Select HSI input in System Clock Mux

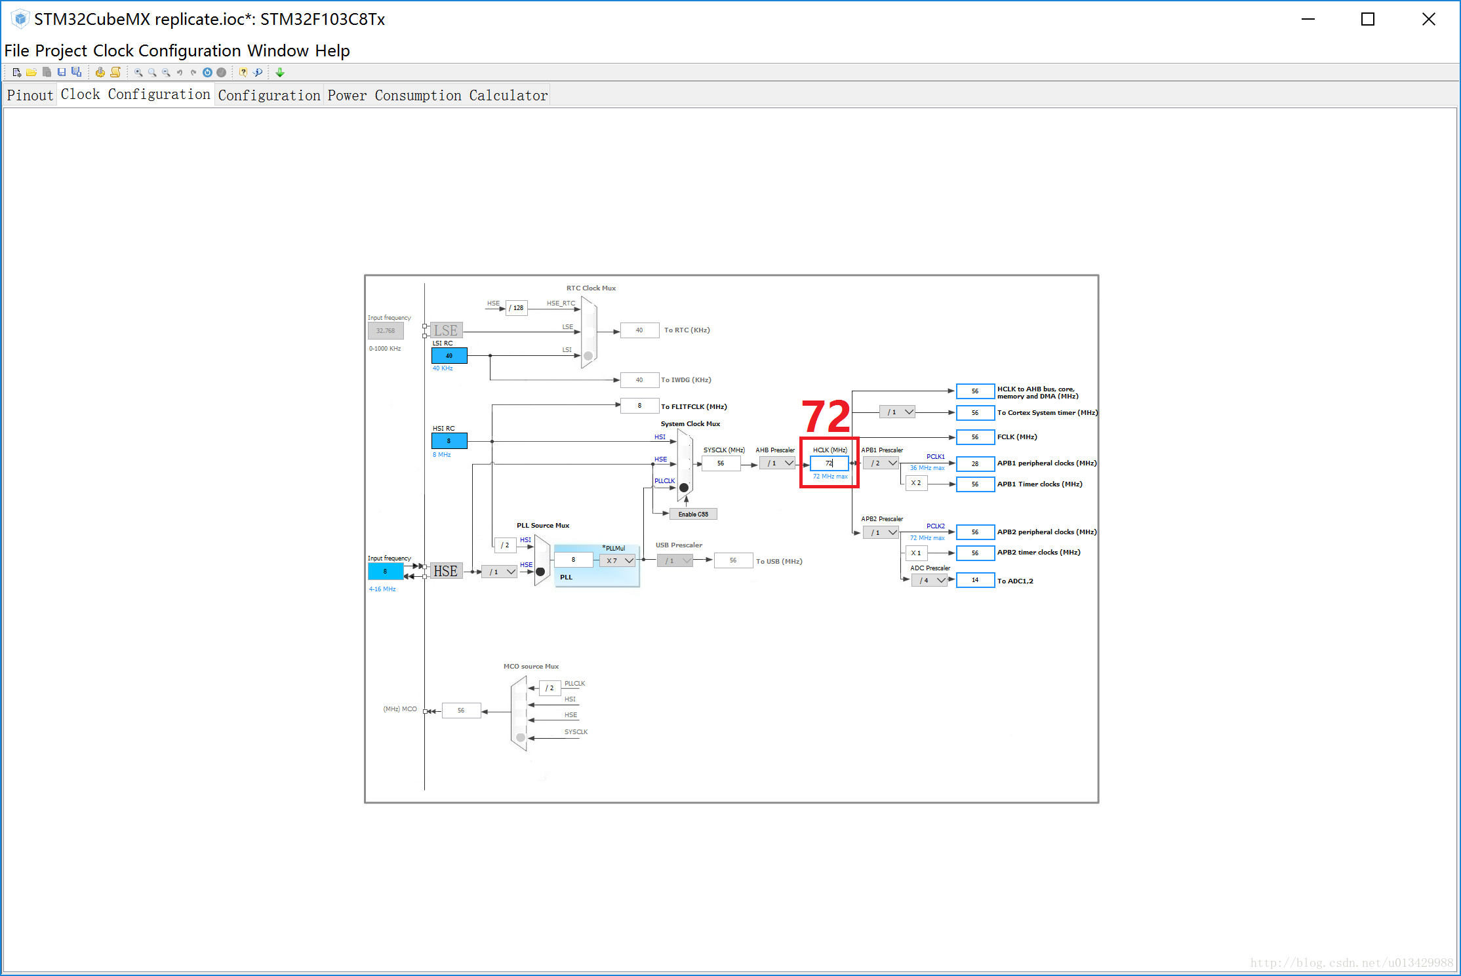tap(684, 440)
